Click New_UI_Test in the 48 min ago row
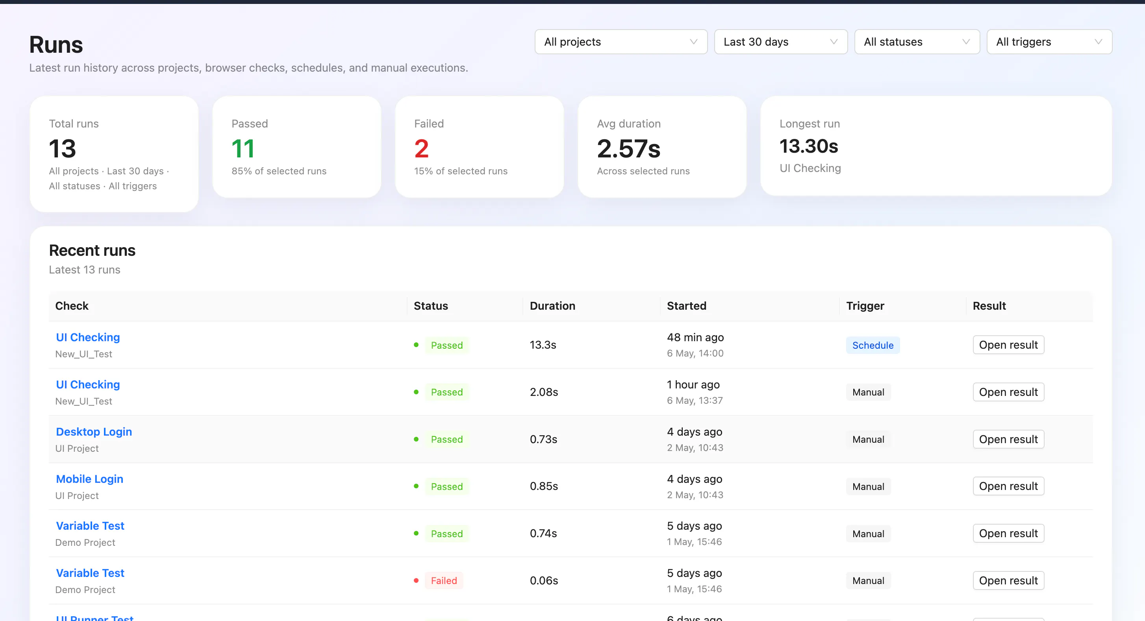 pyautogui.click(x=83, y=354)
